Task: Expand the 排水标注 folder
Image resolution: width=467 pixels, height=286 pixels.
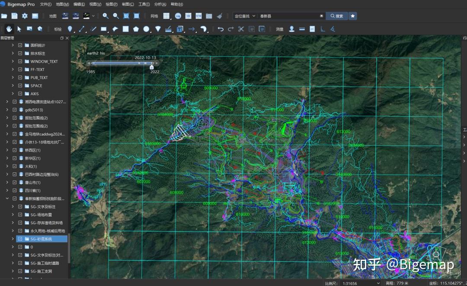Action: [x=13, y=53]
